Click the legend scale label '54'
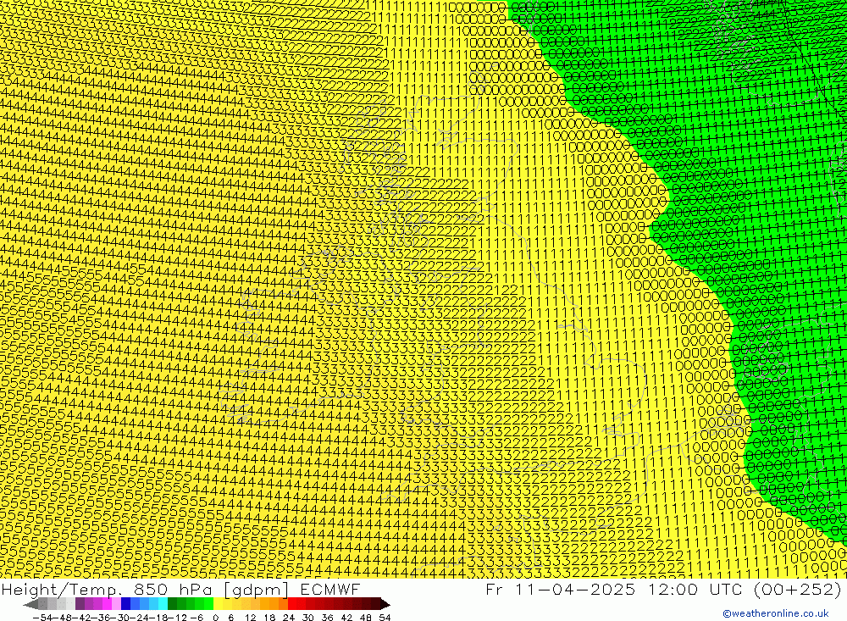847x621 pixels. (385, 618)
